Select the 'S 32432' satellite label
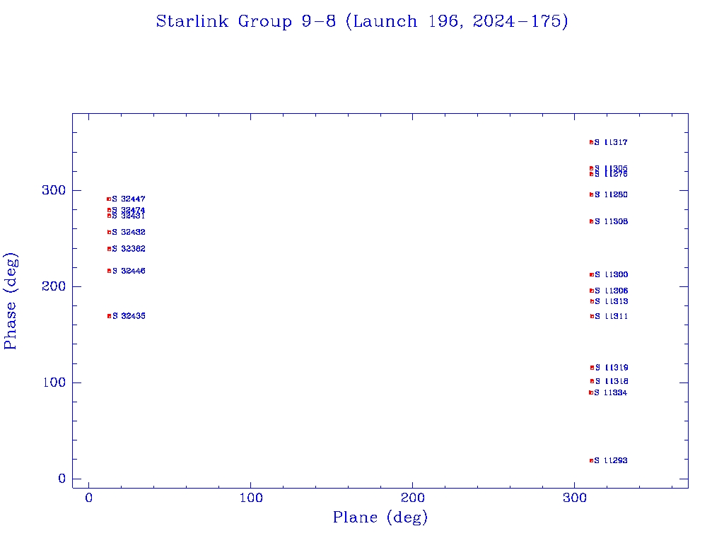Viewport: 724px width, 543px height. 129,232
